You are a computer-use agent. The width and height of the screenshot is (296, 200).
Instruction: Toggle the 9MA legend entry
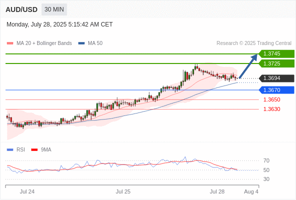click(x=41, y=150)
